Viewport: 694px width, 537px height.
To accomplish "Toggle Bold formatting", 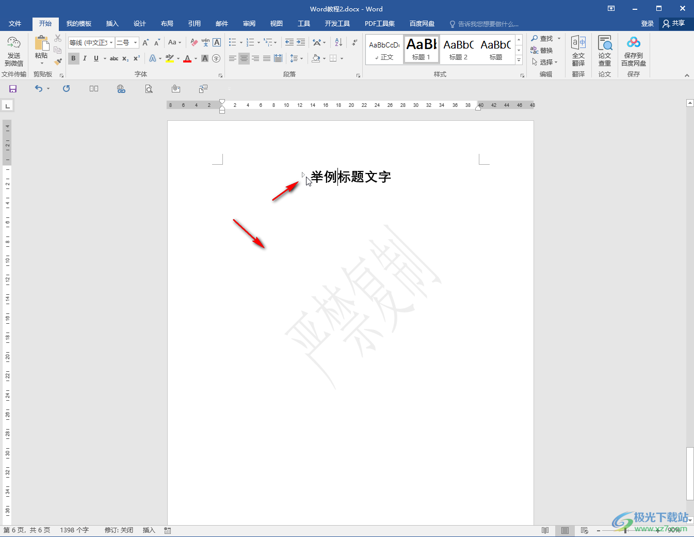I will click(x=73, y=58).
